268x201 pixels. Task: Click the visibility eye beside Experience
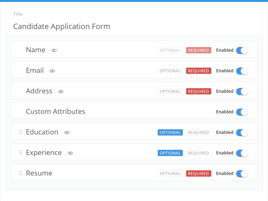(x=70, y=153)
